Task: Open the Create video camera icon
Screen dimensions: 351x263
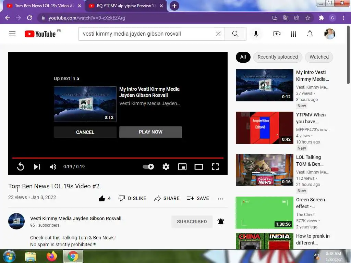Action: [x=277, y=34]
